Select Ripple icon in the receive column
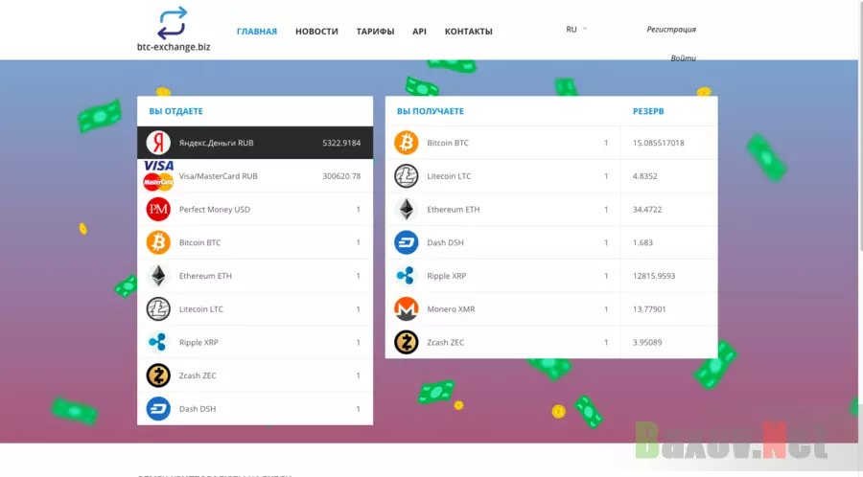 [406, 276]
